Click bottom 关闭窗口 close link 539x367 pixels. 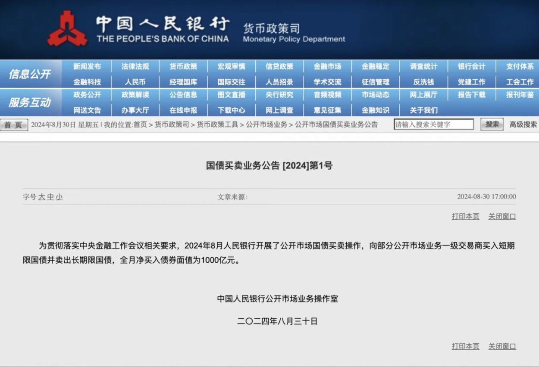(502, 346)
